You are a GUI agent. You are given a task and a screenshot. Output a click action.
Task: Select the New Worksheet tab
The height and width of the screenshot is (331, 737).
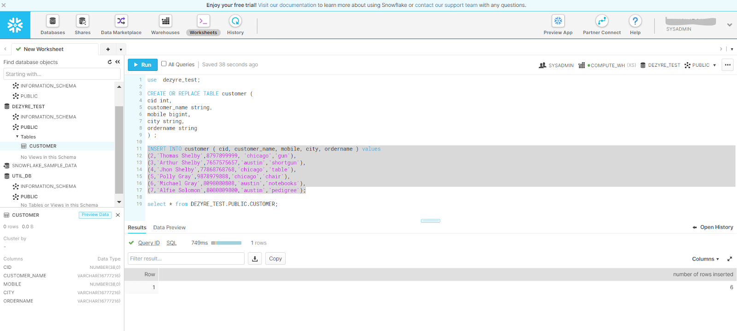point(43,49)
